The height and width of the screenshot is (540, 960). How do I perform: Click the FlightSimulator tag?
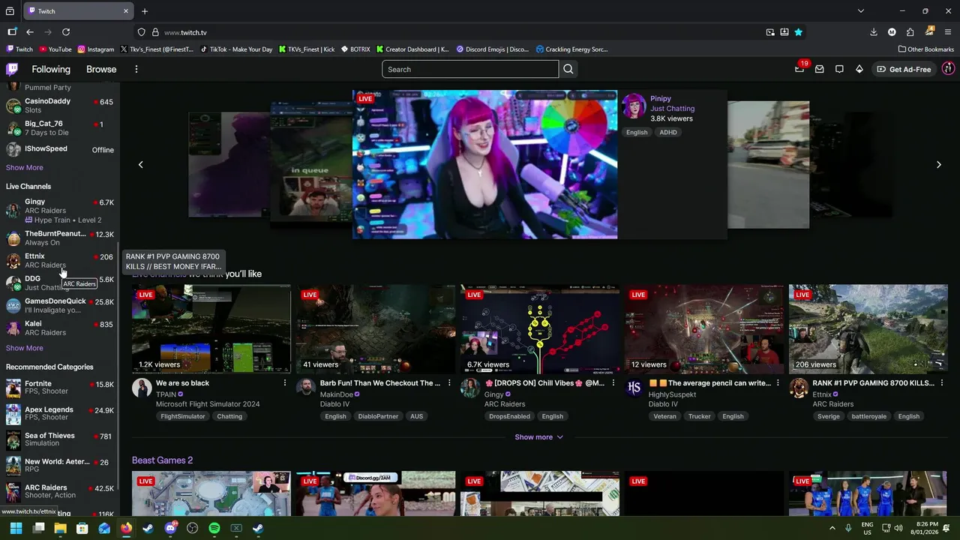click(182, 416)
